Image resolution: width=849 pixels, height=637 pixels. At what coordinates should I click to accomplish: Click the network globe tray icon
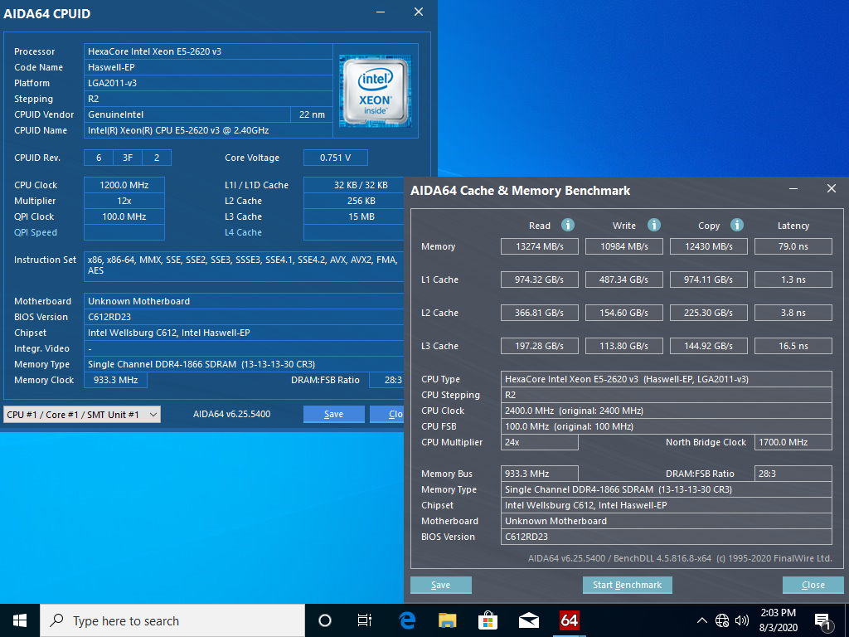(722, 620)
